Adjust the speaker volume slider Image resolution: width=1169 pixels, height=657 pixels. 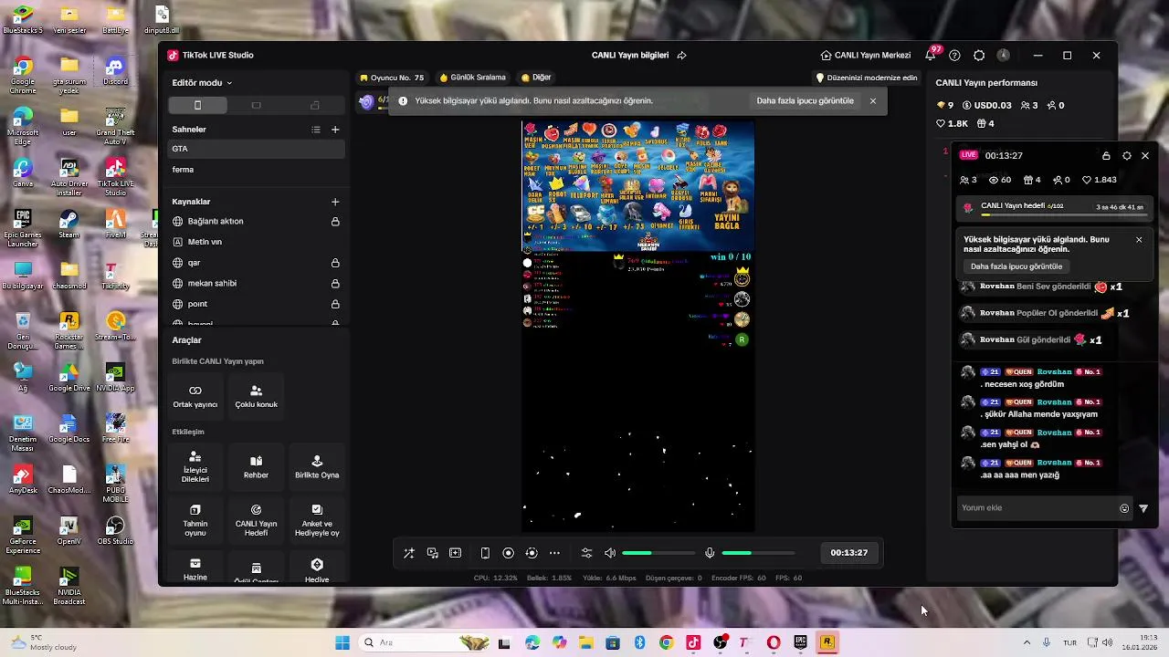(658, 553)
